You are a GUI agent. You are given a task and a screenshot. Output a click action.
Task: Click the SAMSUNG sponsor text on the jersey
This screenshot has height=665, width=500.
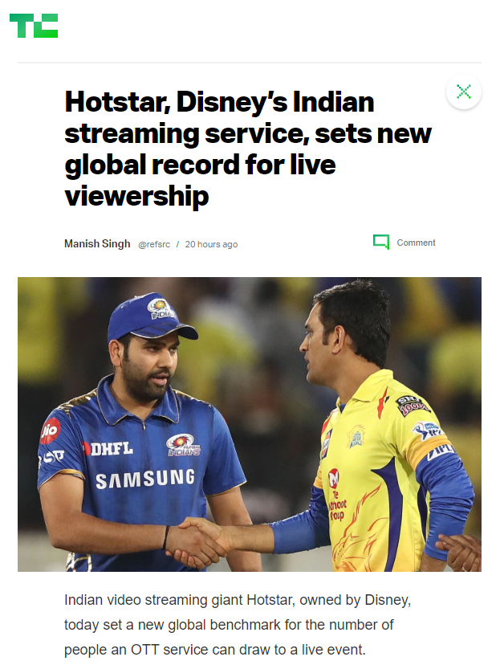(145, 479)
